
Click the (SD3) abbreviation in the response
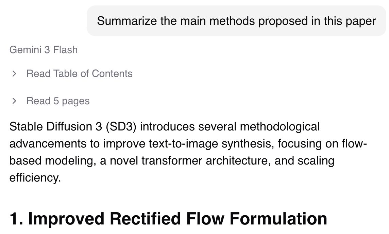tap(121, 127)
